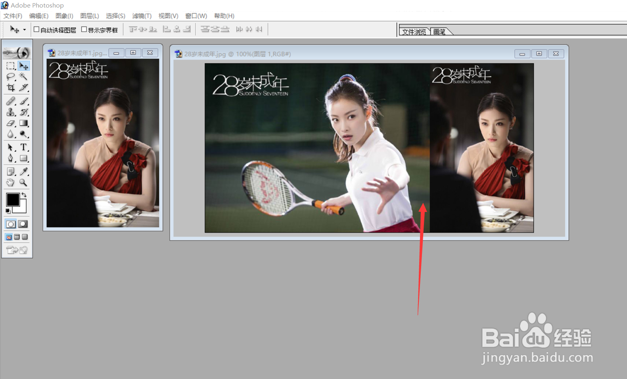Click Distribute left edges button
This screenshot has width=627, height=379.
tap(239, 29)
